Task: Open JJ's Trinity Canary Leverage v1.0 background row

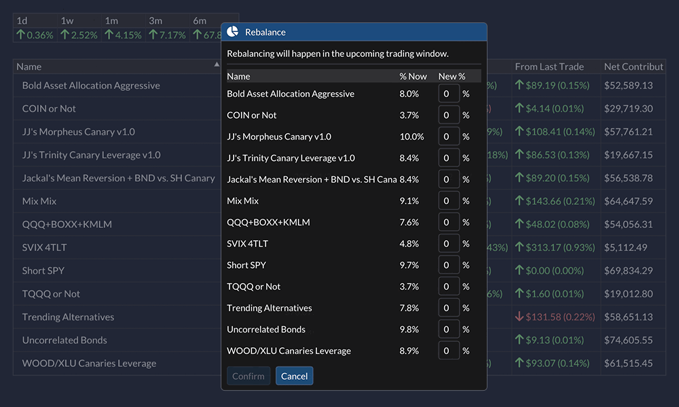Action: [x=92, y=155]
